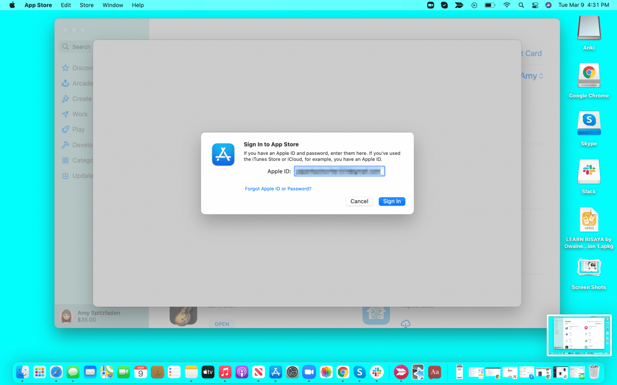Cancel the App Store sign-in dialog
The image size is (617, 385).
coord(359,201)
